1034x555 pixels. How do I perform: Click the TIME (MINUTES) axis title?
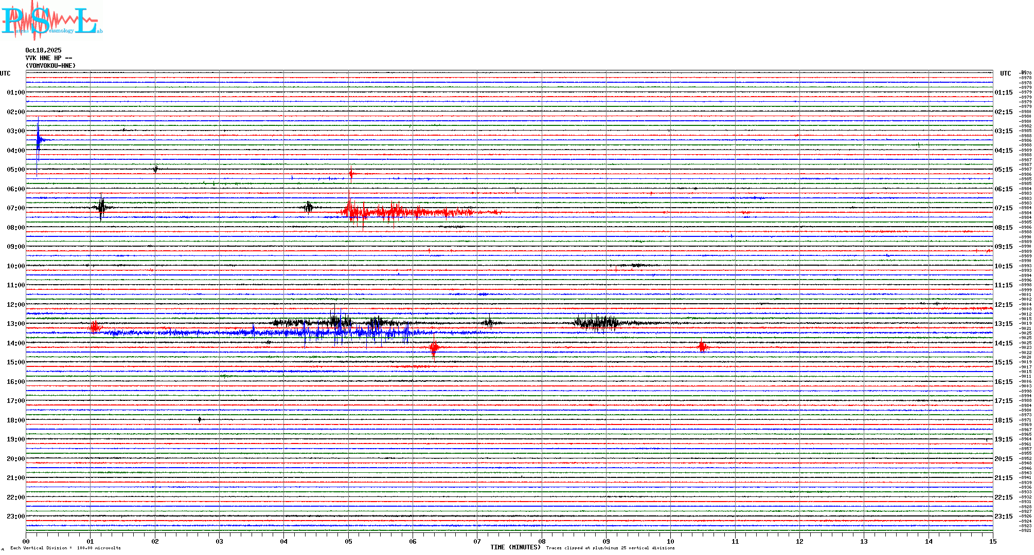tap(515, 547)
